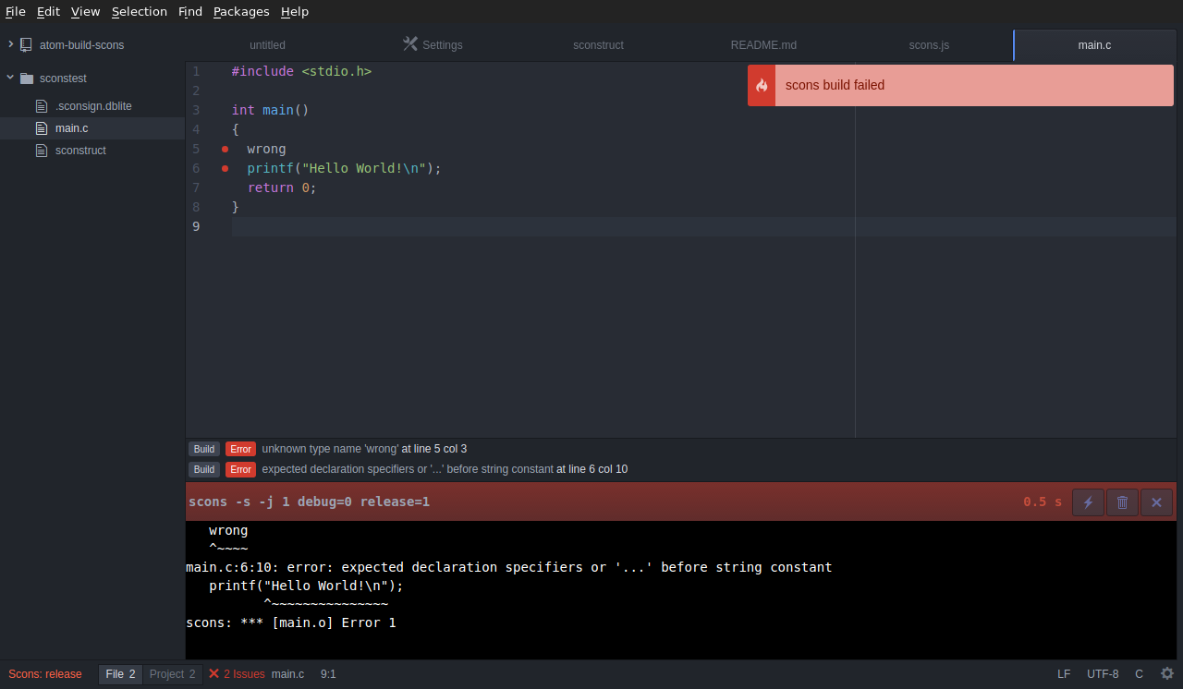Place cursor on printf statement line 6
The height and width of the screenshot is (689, 1183).
click(x=344, y=168)
